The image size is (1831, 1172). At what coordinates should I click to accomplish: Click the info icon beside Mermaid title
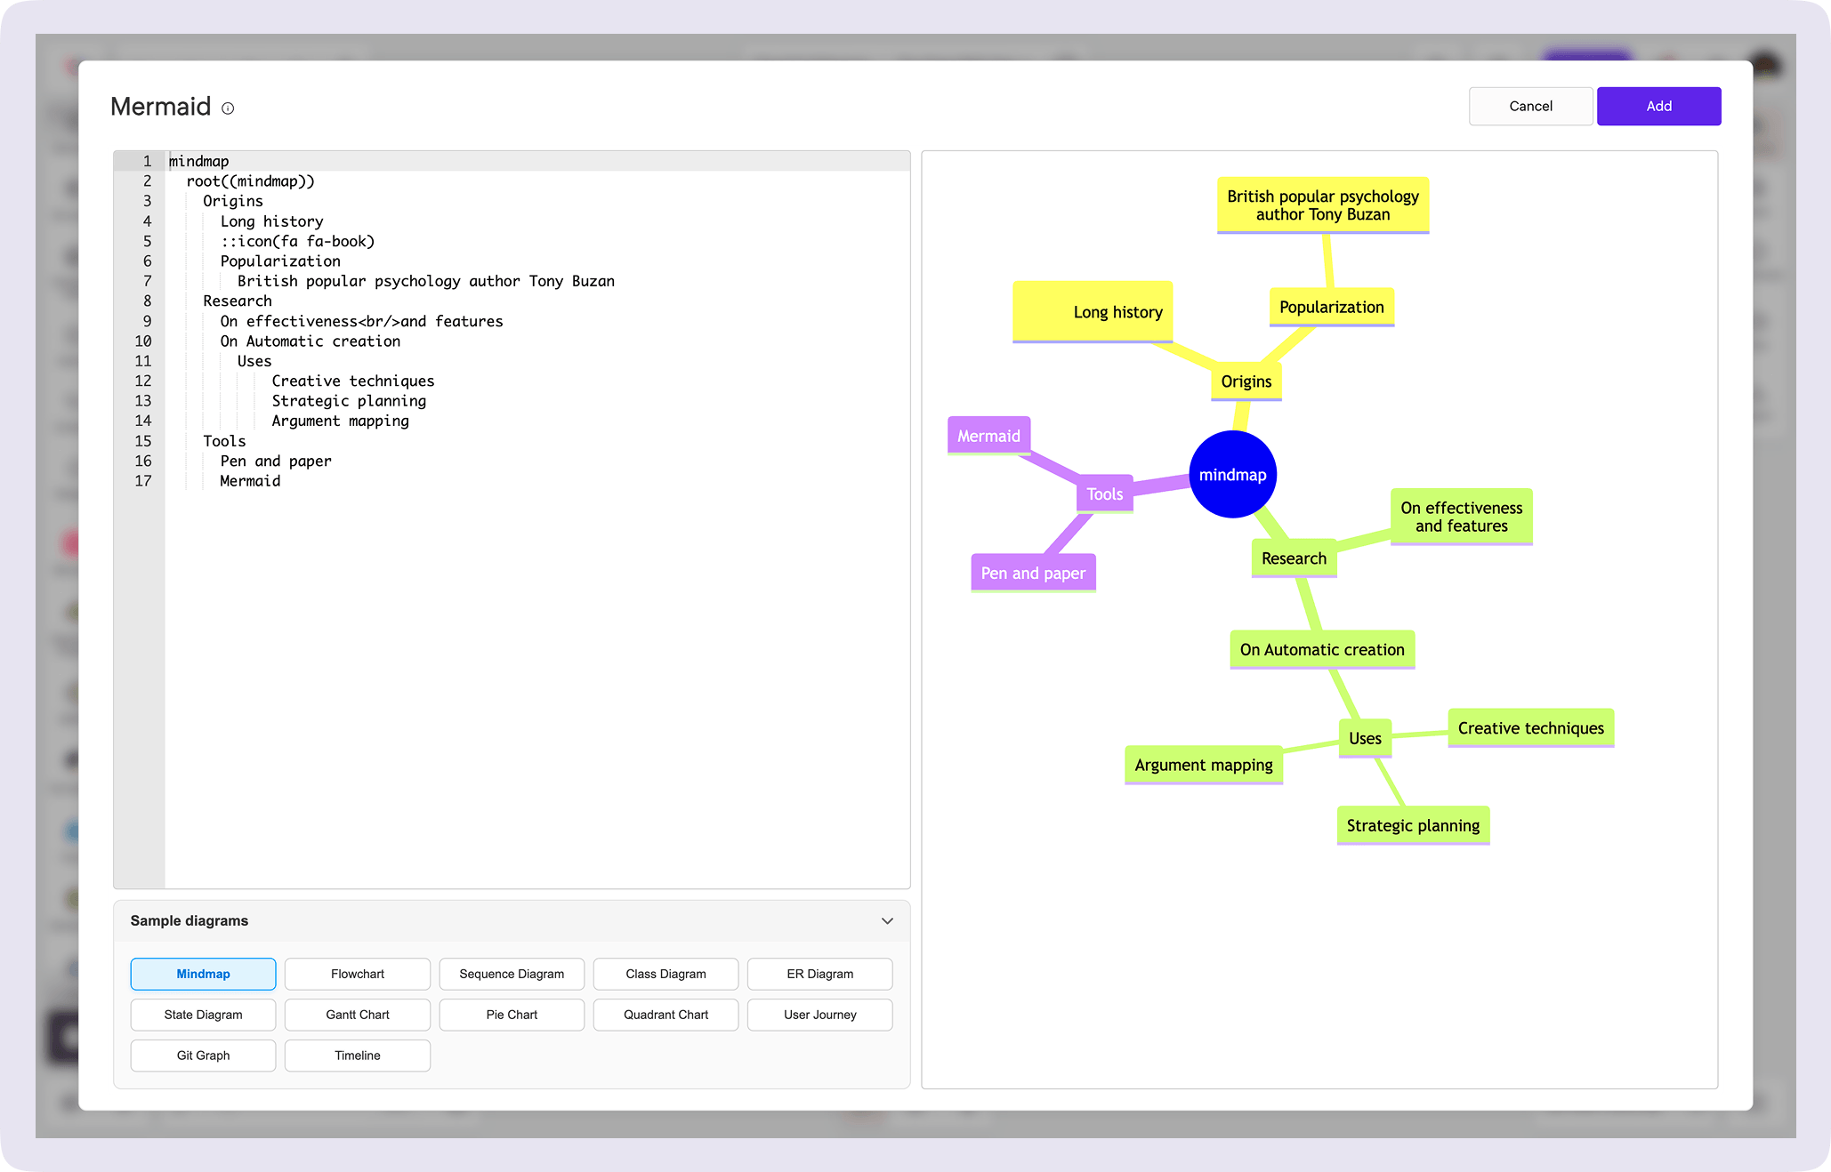click(x=228, y=108)
